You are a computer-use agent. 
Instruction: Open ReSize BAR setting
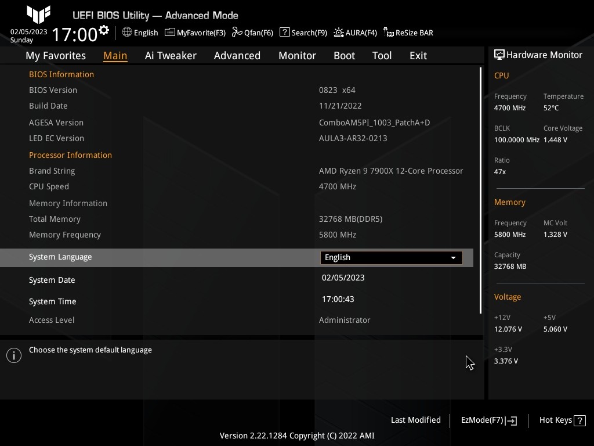tap(388, 33)
